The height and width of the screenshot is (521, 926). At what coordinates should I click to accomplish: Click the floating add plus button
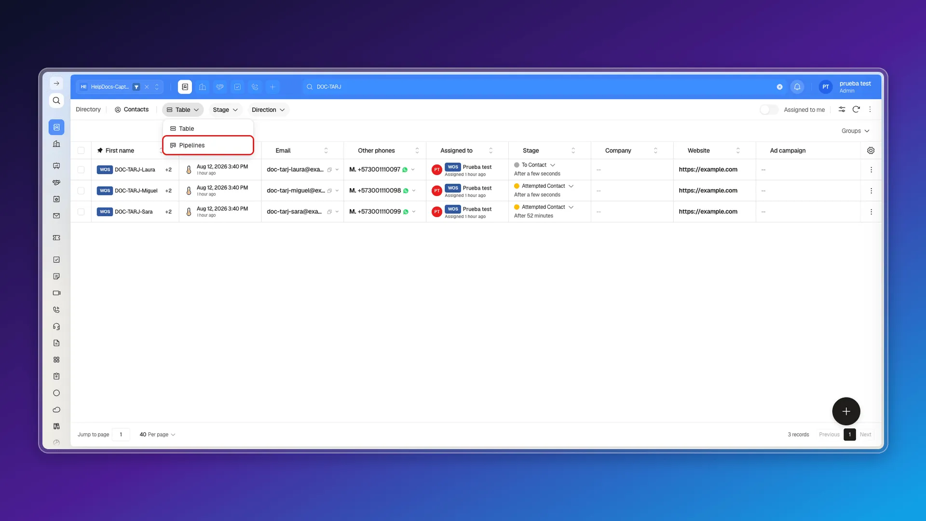tap(846, 411)
